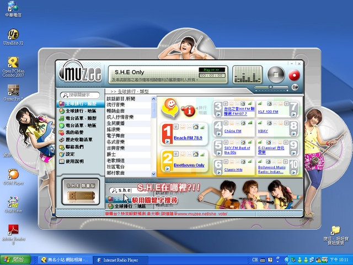Vote happy face for Beach FM 78.9

183,127
